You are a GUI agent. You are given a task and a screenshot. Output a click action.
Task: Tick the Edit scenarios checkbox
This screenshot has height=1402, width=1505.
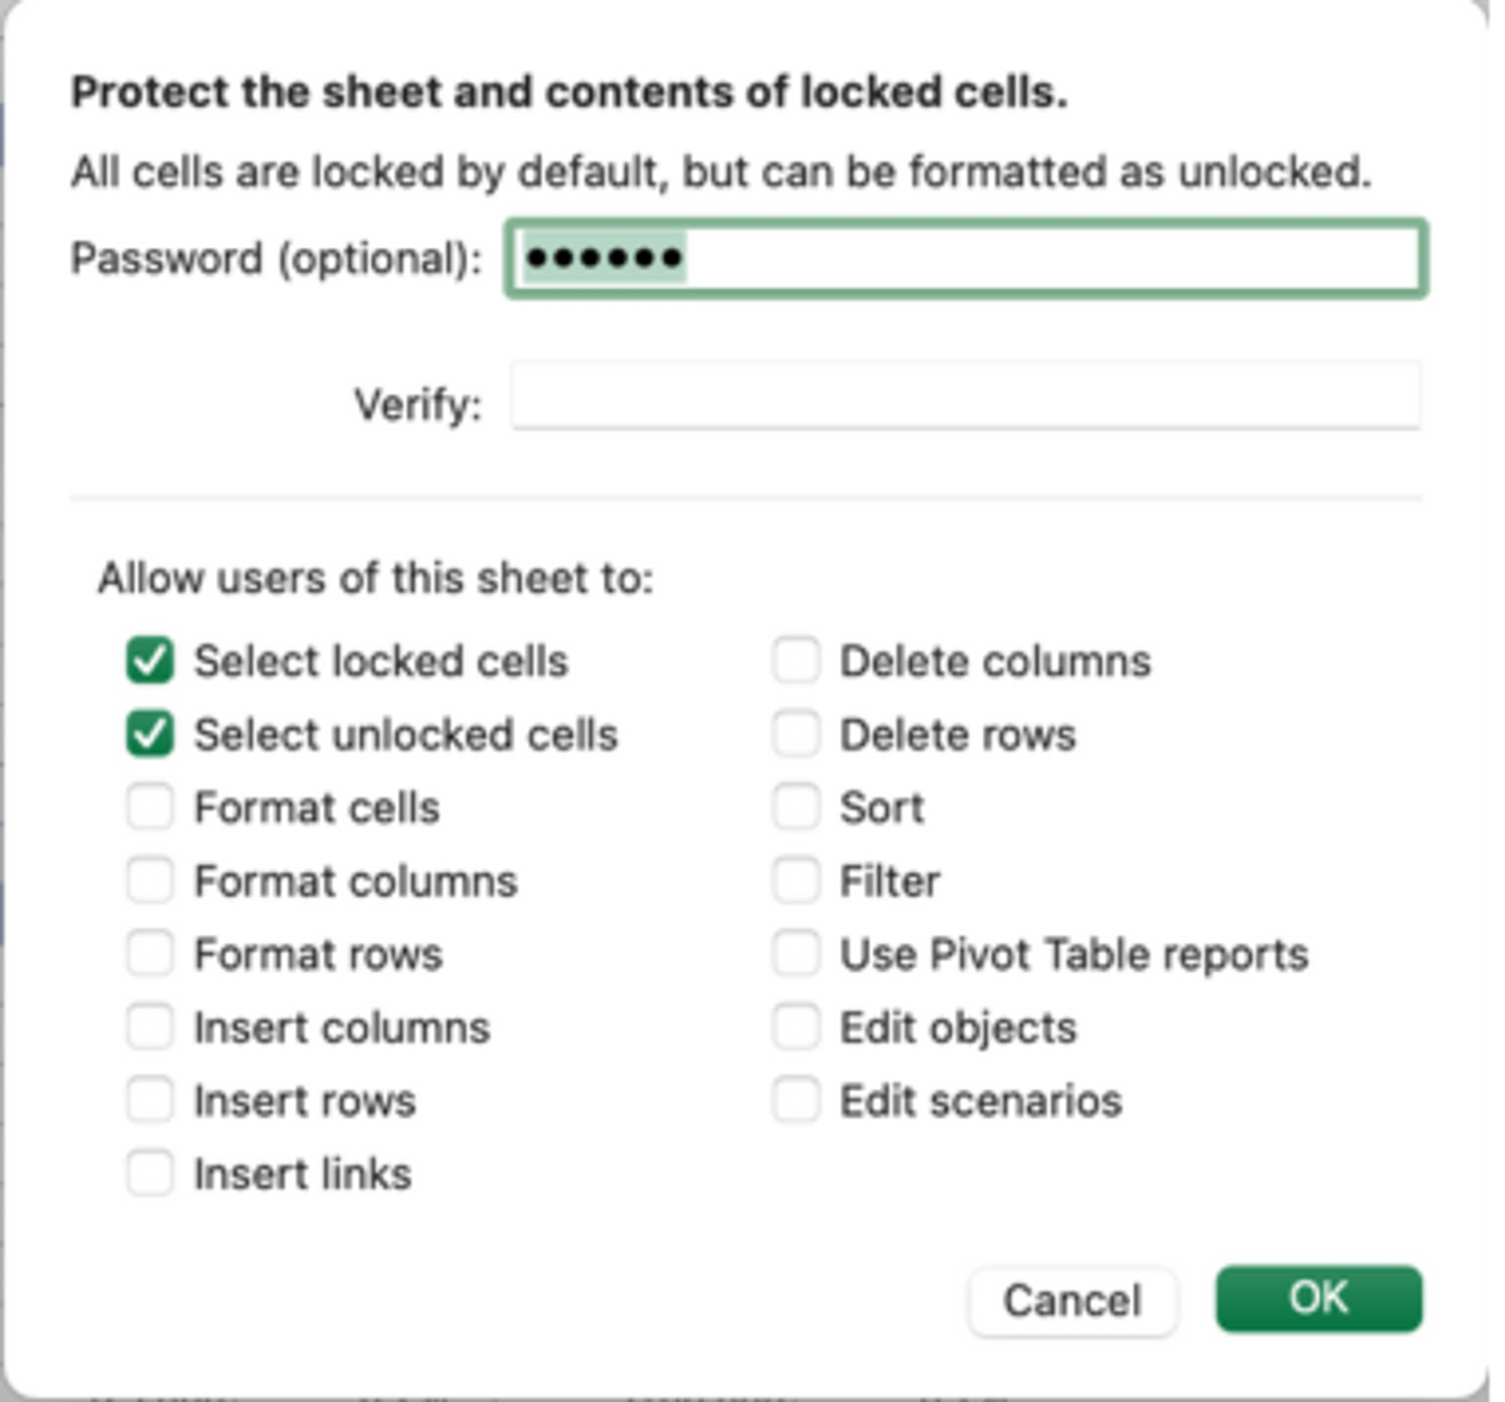coord(796,1100)
